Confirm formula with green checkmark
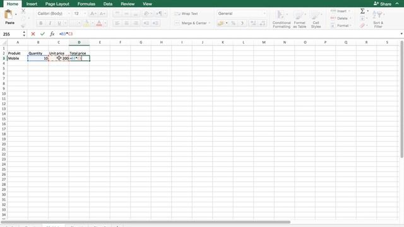Image resolution: width=404 pixels, height=227 pixels. 42,33
